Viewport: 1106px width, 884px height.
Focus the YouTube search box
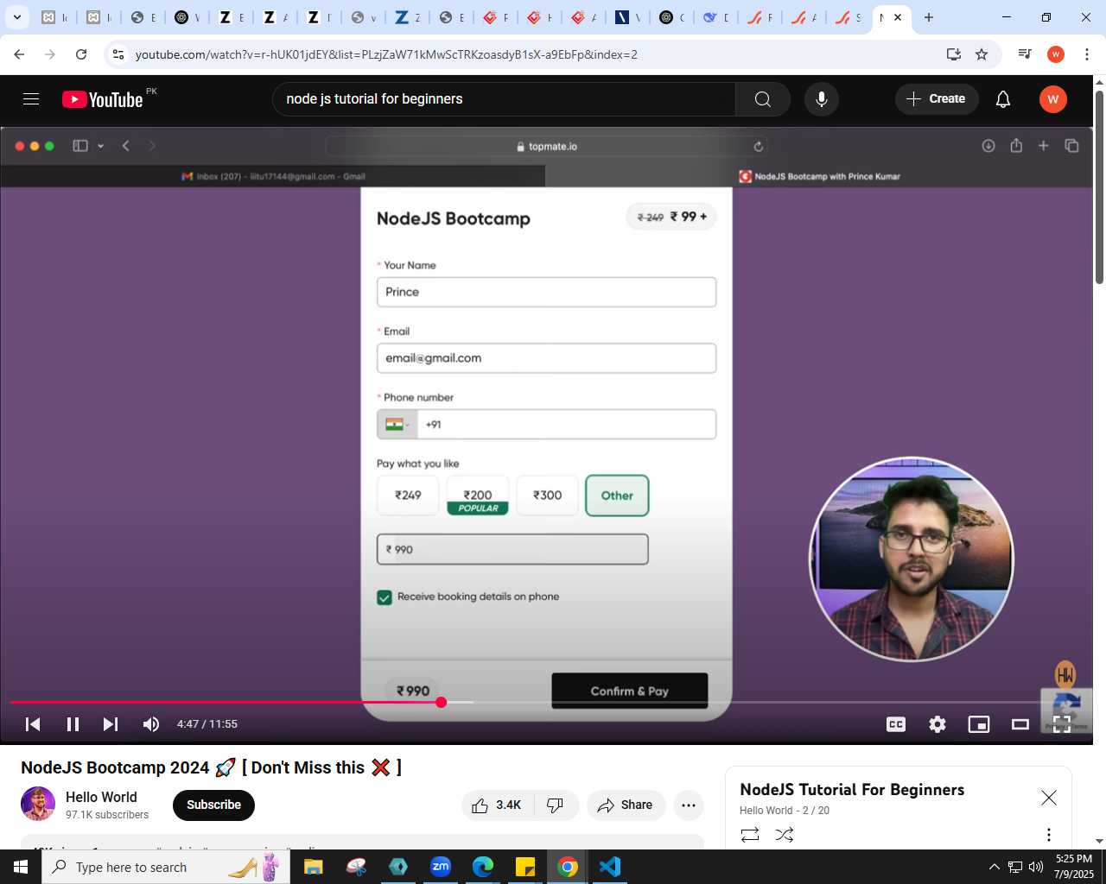click(504, 99)
